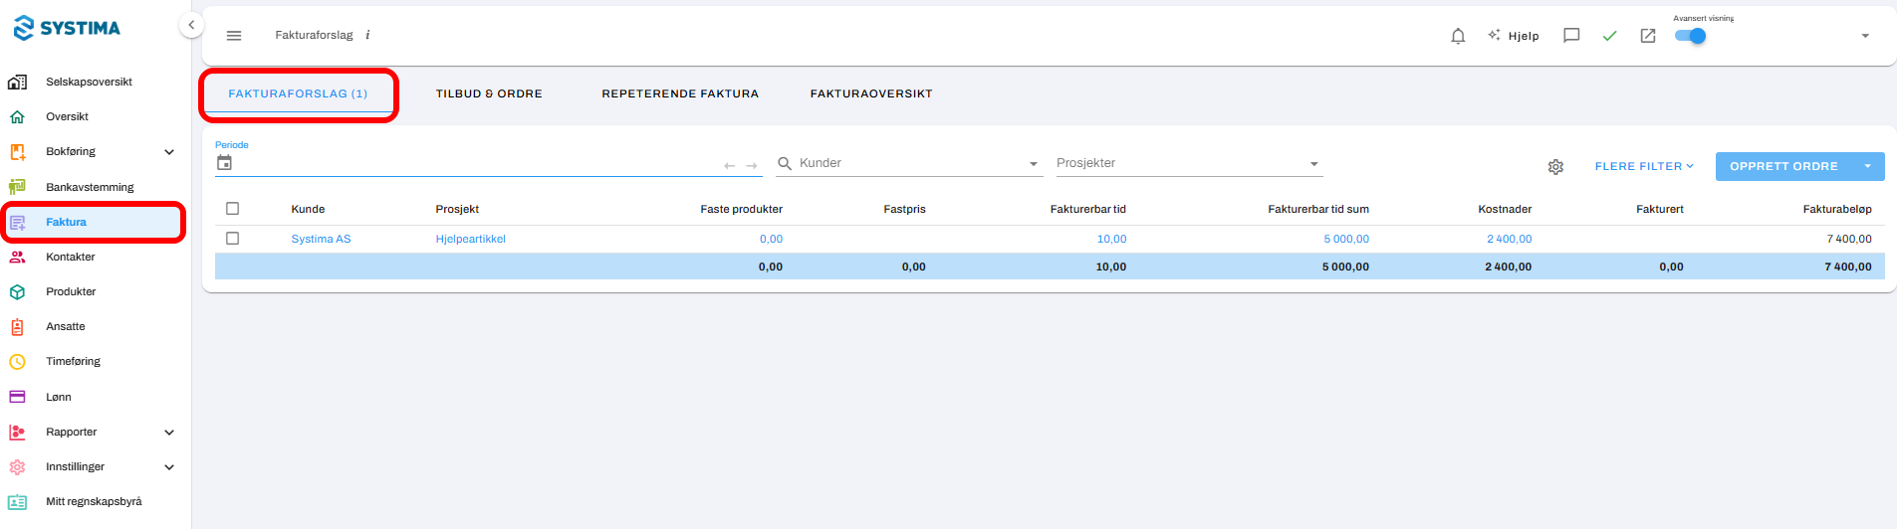Click the Ansatte badge icon
The height and width of the screenshot is (529, 1897).
coord(17,326)
